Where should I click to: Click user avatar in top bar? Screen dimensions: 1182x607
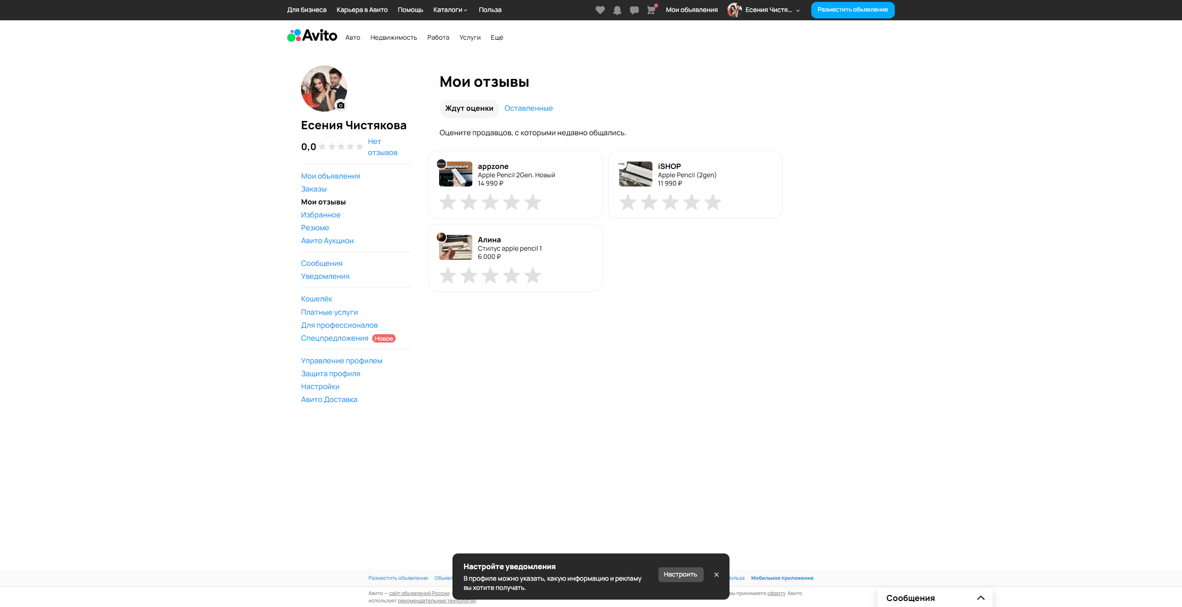point(734,10)
